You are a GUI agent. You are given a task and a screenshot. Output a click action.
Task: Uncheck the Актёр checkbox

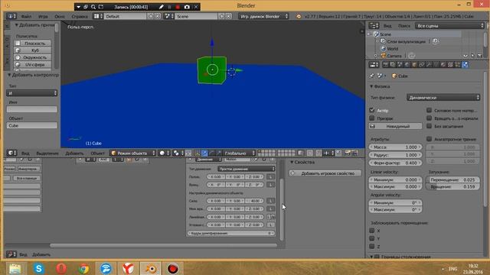pos(372,110)
